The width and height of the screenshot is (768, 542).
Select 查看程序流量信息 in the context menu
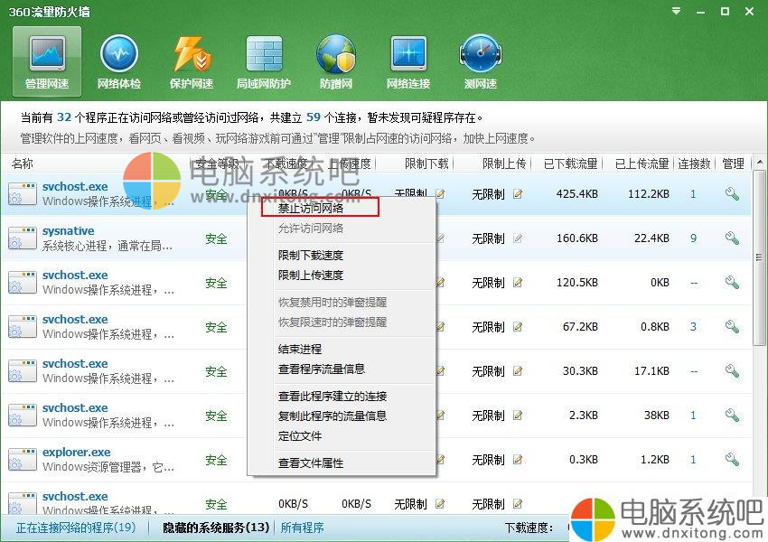(x=322, y=369)
